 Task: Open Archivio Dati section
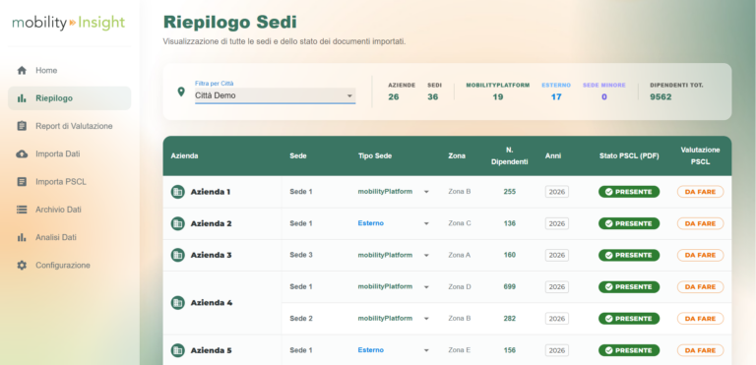(x=70, y=210)
